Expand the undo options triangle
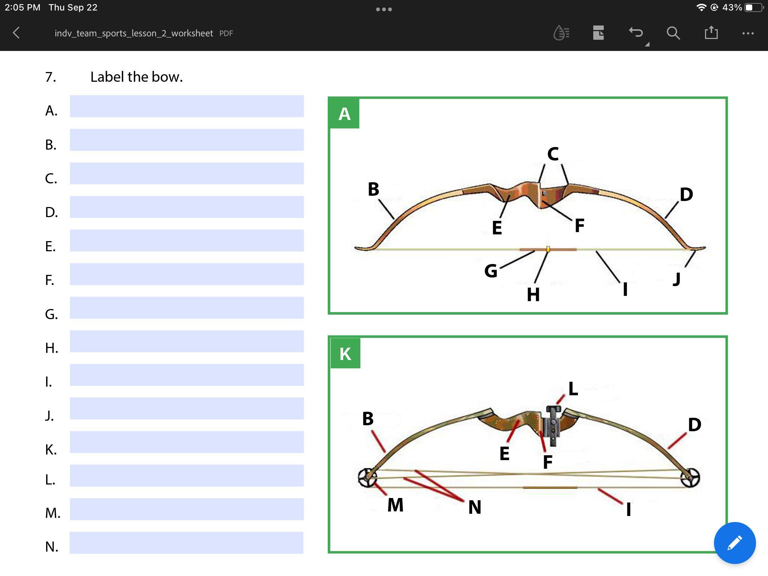Screen dimensions: 768x576 (647, 44)
